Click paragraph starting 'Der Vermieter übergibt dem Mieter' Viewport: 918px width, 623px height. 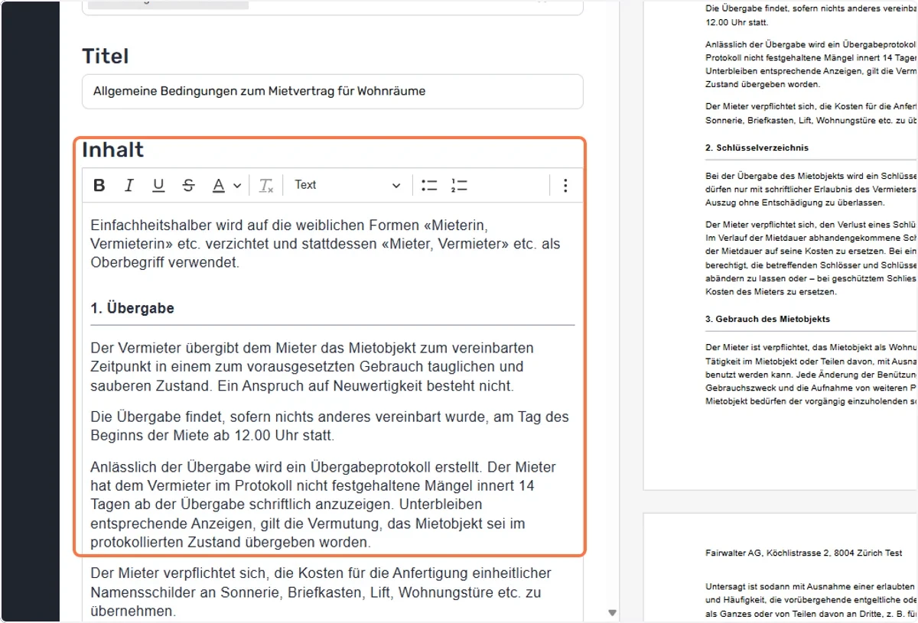point(312,367)
